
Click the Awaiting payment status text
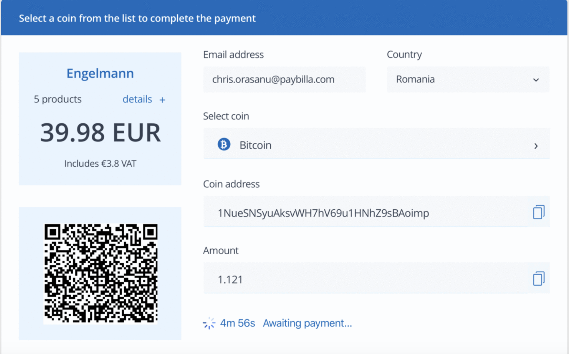pyautogui.click(x=307, y=323)
